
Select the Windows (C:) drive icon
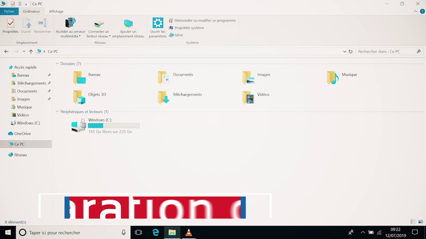point(79,126)
